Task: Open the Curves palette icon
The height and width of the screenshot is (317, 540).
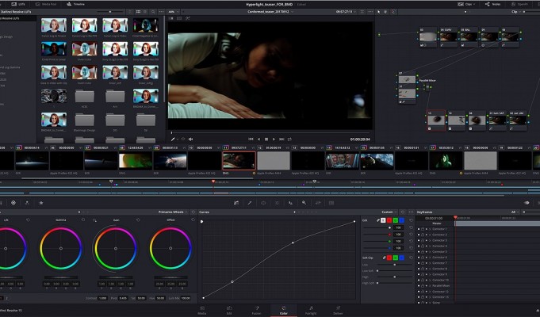Action: click(236, 203)
